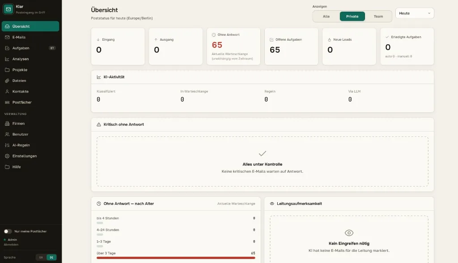This screenshot has width=458, height=263.
Task: Click the Firmen building icon
Action: (x=7, y=123)
